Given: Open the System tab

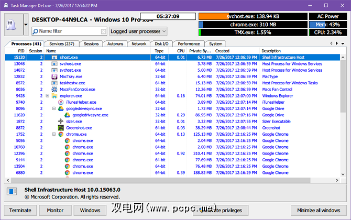Looking at the screenshot, I should tap(215, 44).
